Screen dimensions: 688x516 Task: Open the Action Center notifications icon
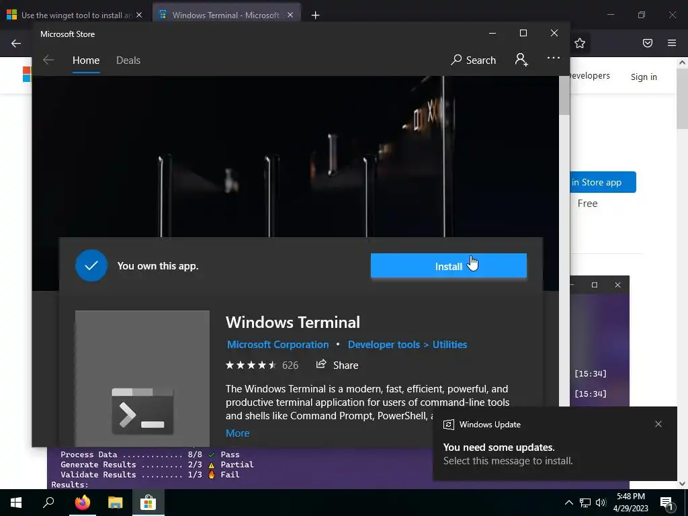(x=666, y=503)
